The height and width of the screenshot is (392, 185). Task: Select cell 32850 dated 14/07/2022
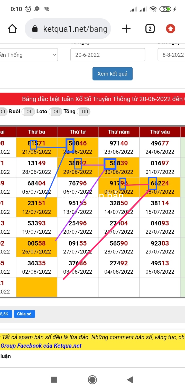point(119,207)
